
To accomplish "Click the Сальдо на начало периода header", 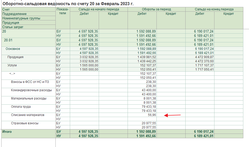I will (99, 9).
